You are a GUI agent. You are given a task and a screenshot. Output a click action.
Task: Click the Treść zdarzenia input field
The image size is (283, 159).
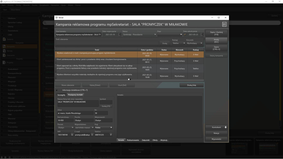tap(107, 43)
